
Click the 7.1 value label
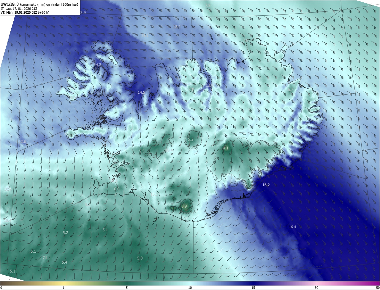45,258
